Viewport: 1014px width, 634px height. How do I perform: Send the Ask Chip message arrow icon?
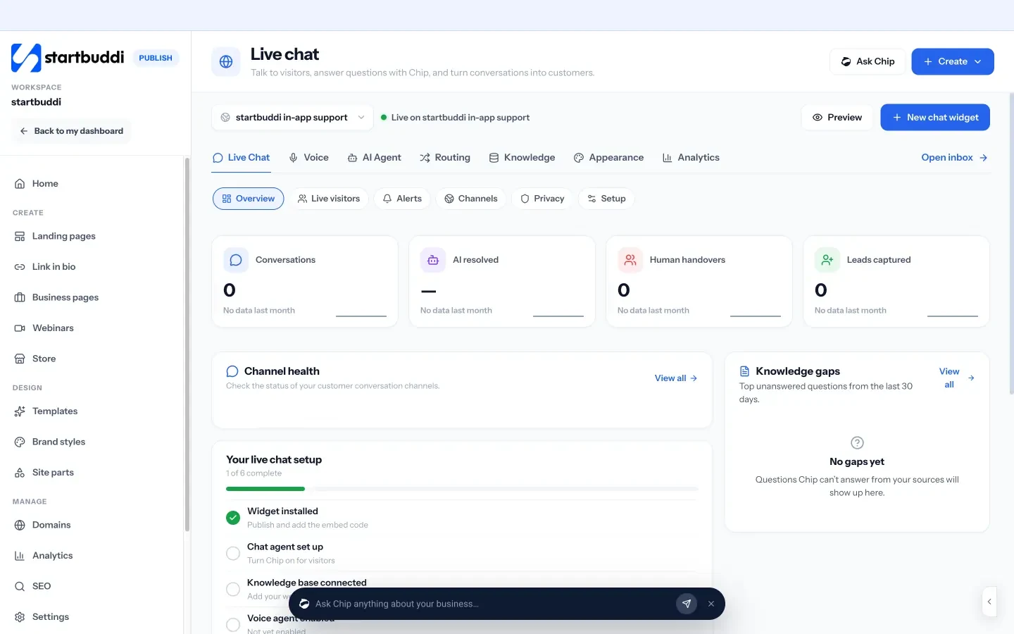pyautogui.click(x=687, y=604)
